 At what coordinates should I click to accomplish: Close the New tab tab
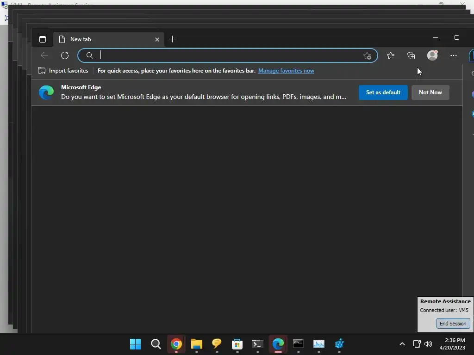pos(157,40)
